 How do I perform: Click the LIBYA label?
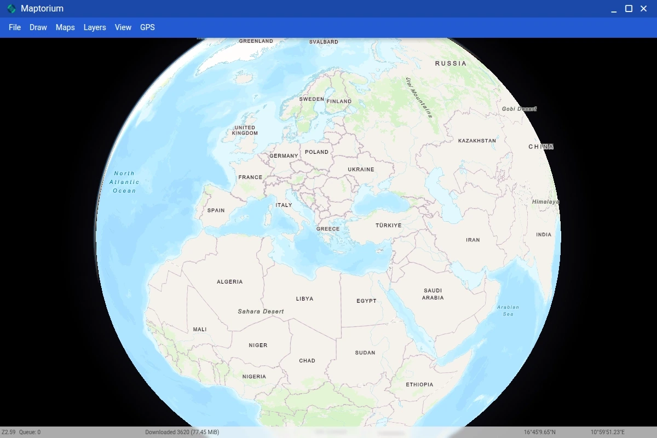304,299
